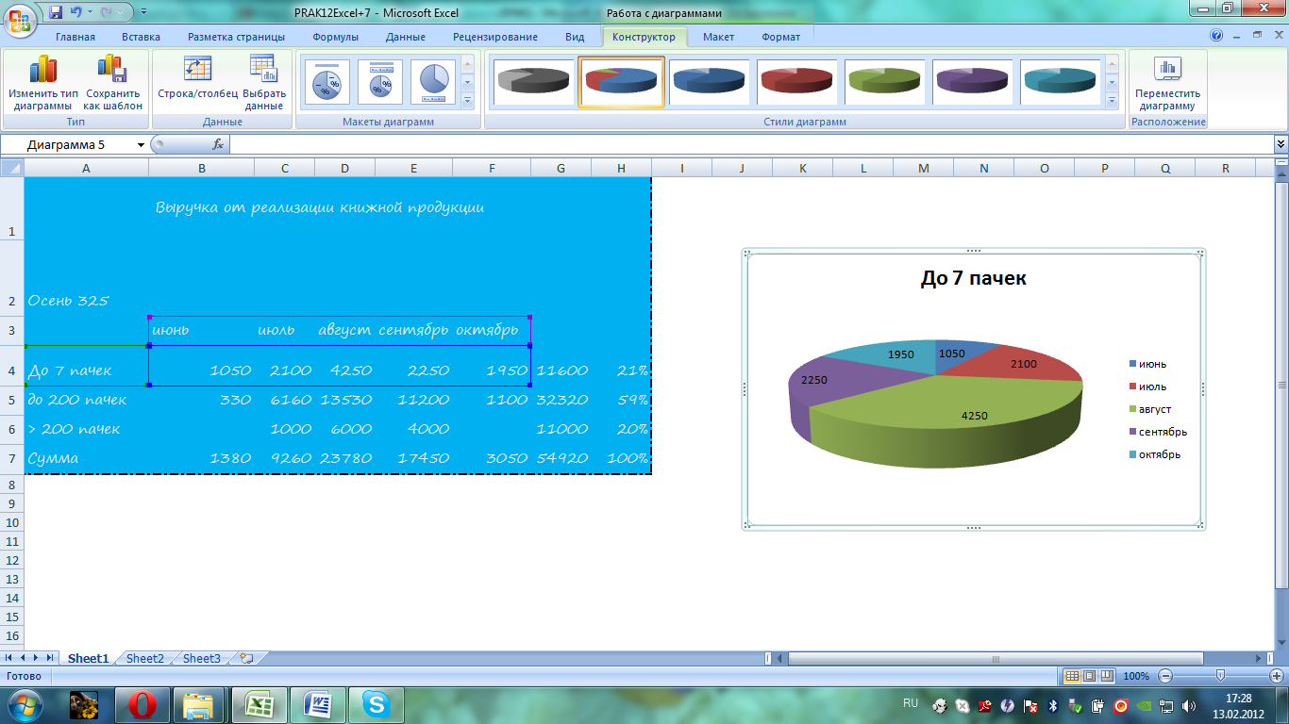The image size is (1289, 724).
Task: Select cell with total 54920
Action: click(x=561, y=458)
